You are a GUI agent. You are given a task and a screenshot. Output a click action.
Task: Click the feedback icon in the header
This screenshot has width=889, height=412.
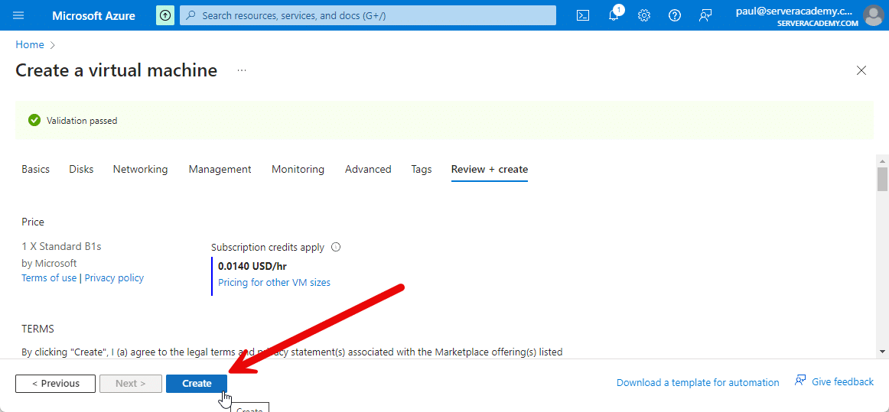(705, 15)
